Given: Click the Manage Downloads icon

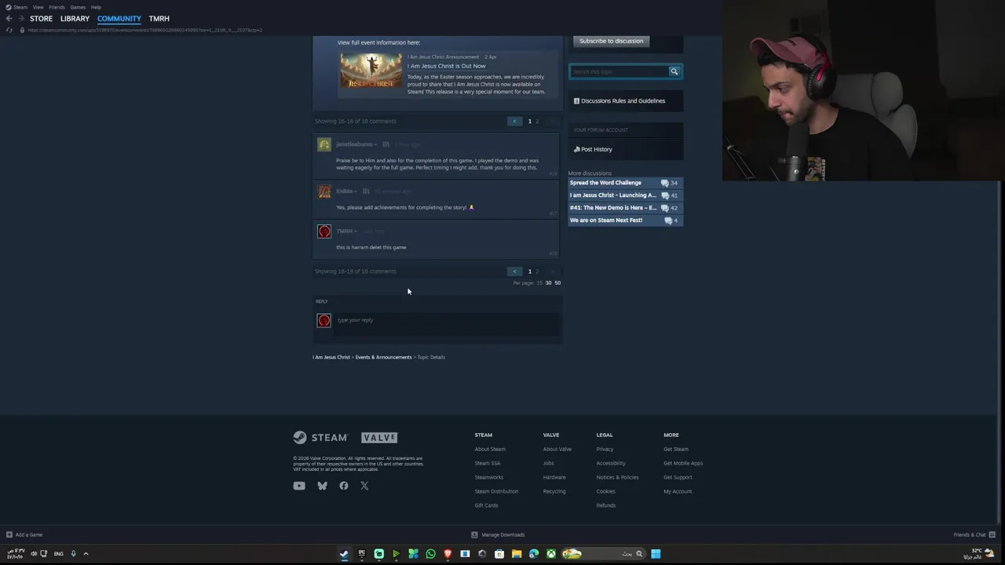Looking at the screenshot, I should (474, 534).
